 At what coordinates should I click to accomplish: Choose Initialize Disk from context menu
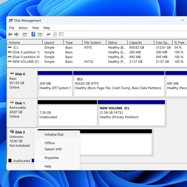pos(57,135)
